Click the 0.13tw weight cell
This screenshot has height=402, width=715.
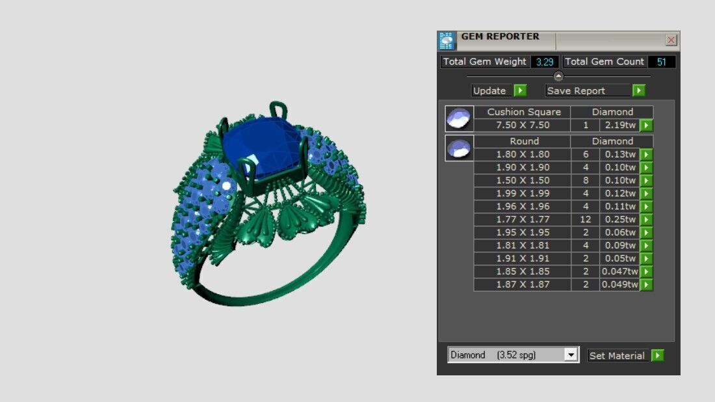click(x=619, y=154)
